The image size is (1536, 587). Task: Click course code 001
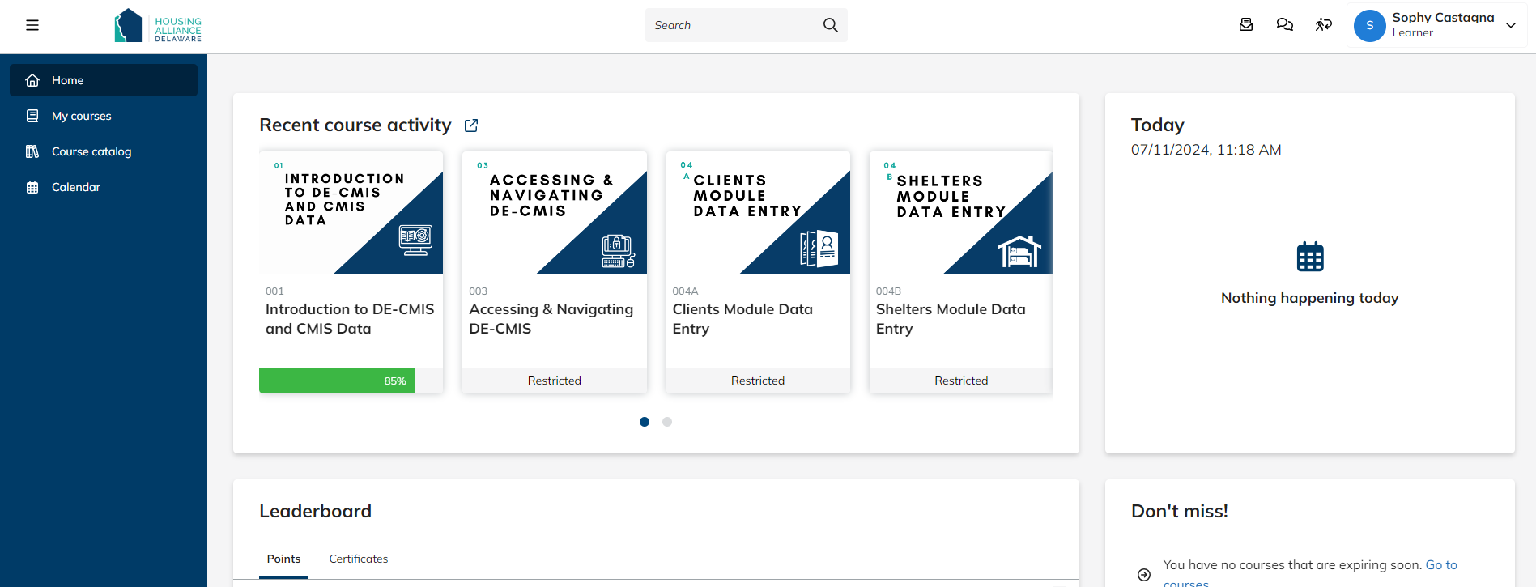pyautogui.click(x=274, y=291)
